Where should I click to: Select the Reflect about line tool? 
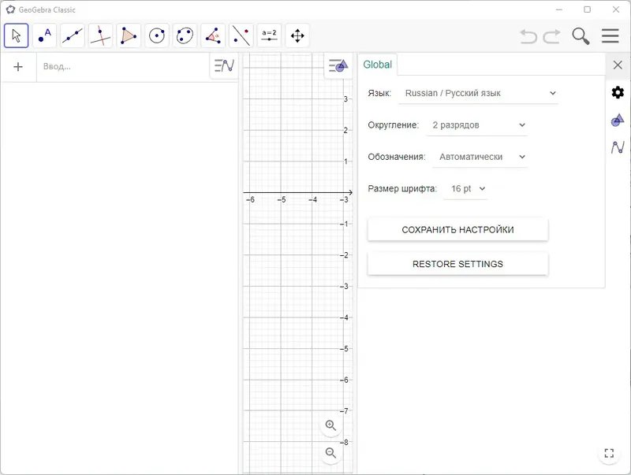tap(241, 35)
